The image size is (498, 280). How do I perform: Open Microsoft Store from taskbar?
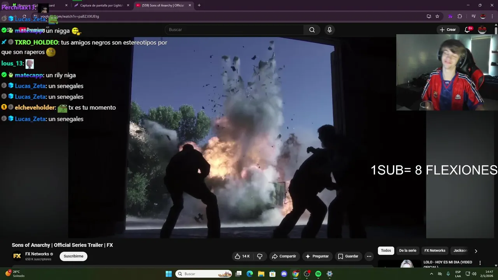[x=273, y=274]
